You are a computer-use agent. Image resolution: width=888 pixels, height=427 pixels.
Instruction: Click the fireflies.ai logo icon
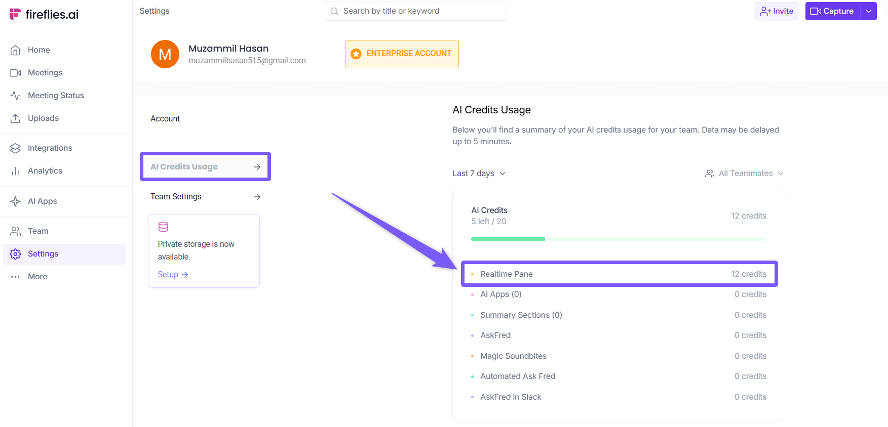[15, 14]
